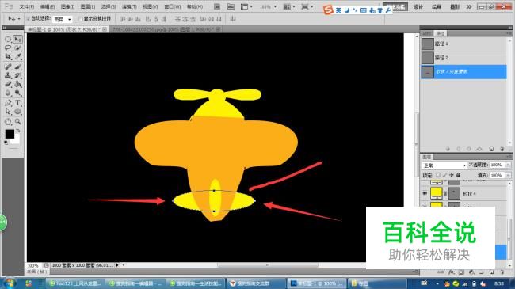This screenshot has width=515, height=289.
Task: Select the Quick Selection tool
Action: coord(17,48)
